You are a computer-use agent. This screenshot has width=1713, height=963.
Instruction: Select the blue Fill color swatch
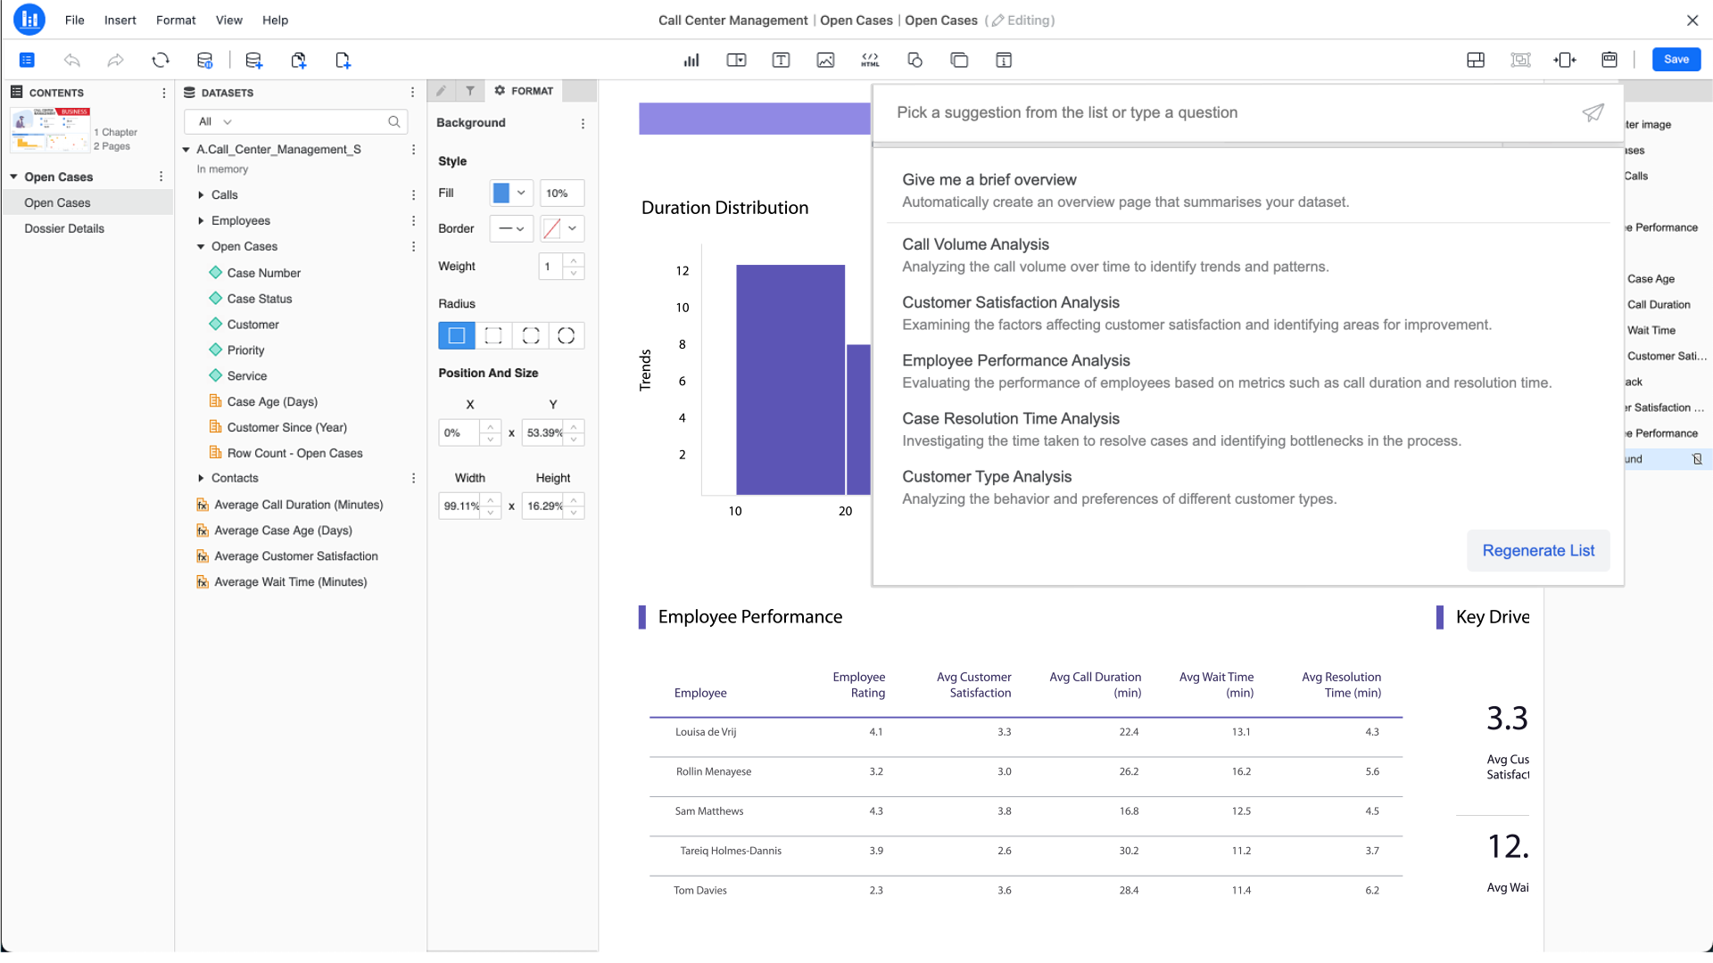coord(503,193)
